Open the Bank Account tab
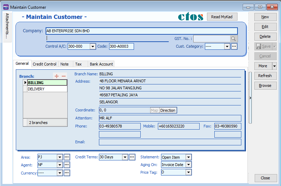 [101, 64]
